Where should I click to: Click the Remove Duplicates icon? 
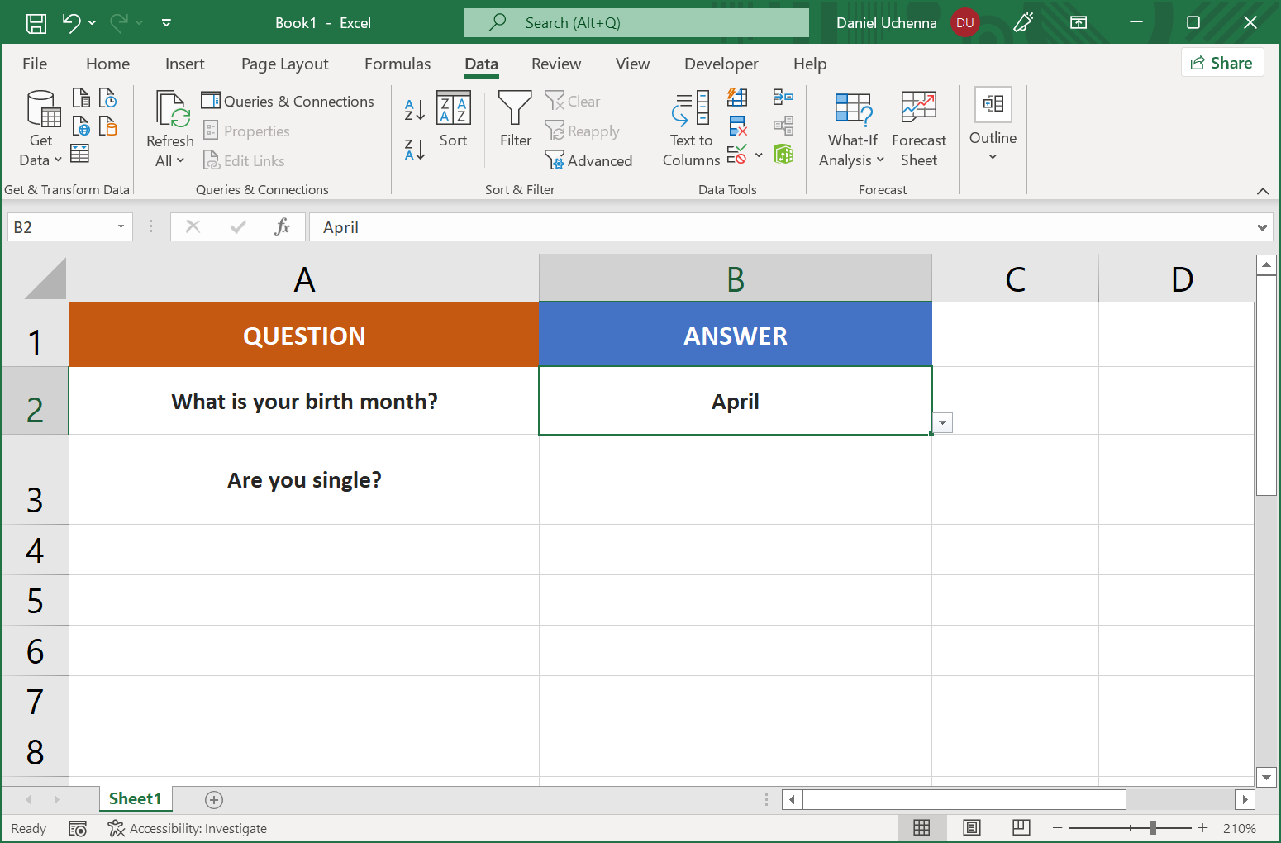[738, 126]
